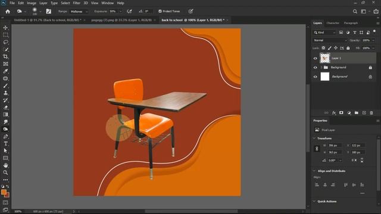Click the Share icon top right

[376, 11]
